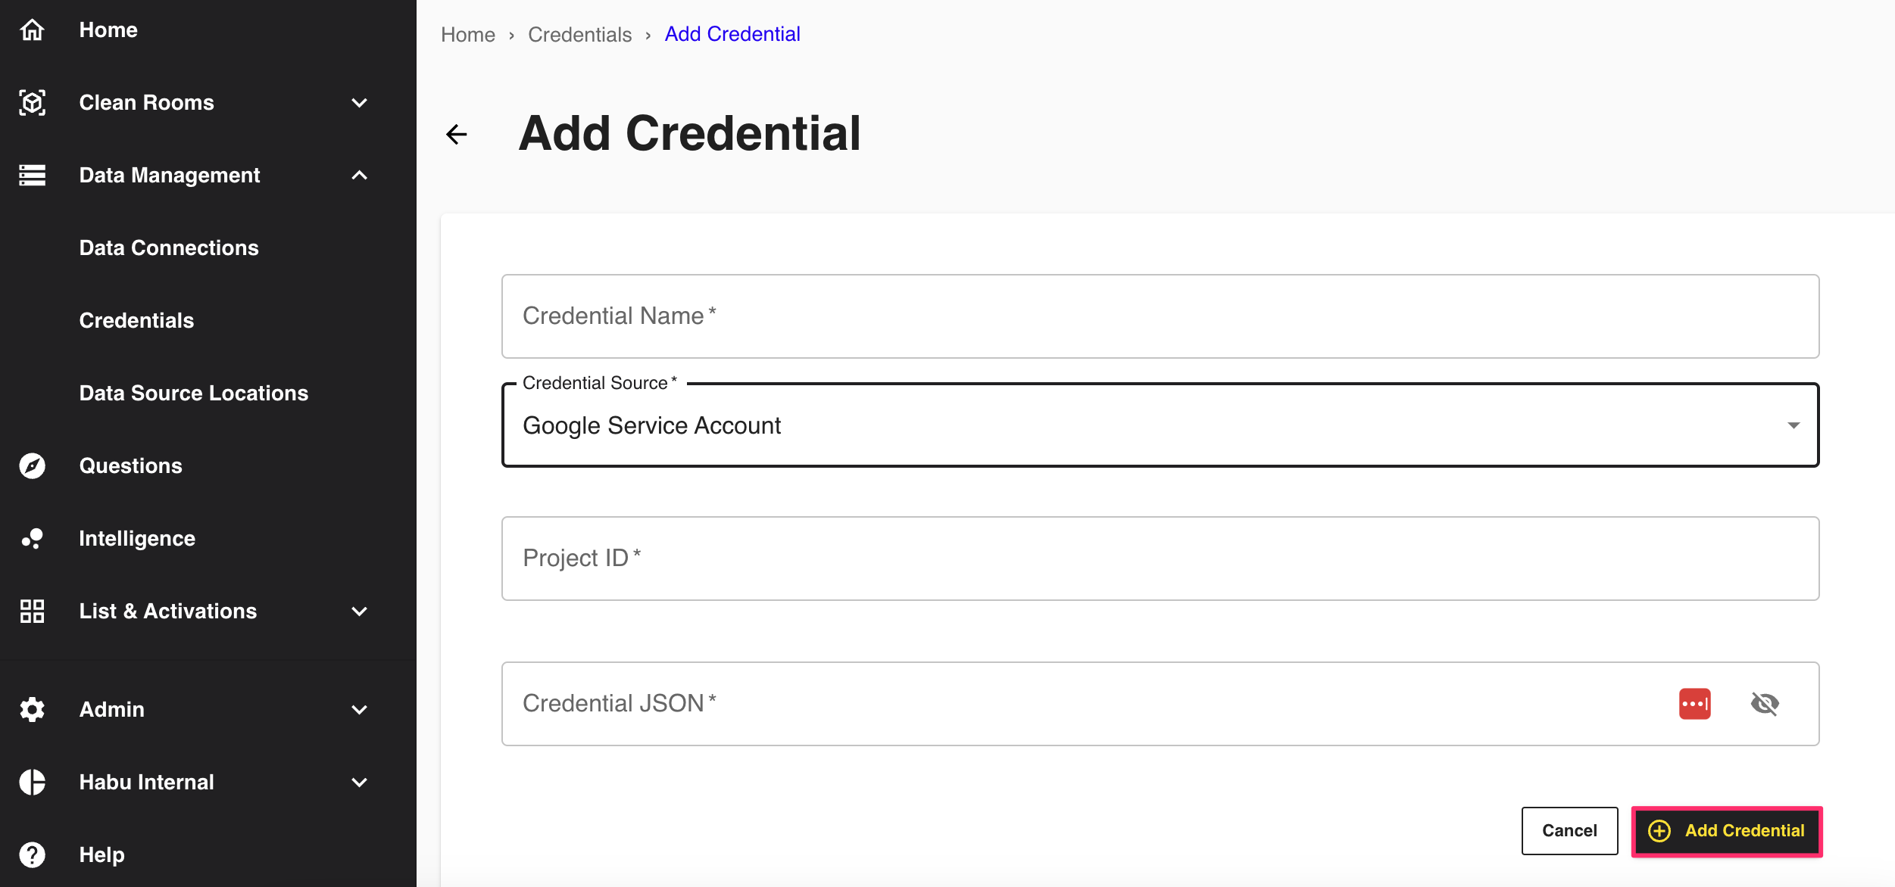
Task: Expand the Clean Rooms menu chevron
Action: [360, 102]
